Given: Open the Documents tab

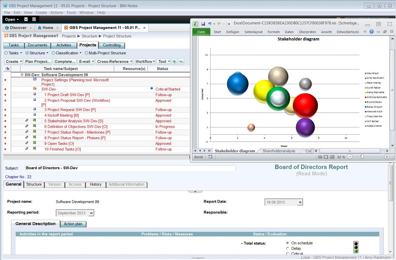Looking at the screenshot, I should coord(38,45).
